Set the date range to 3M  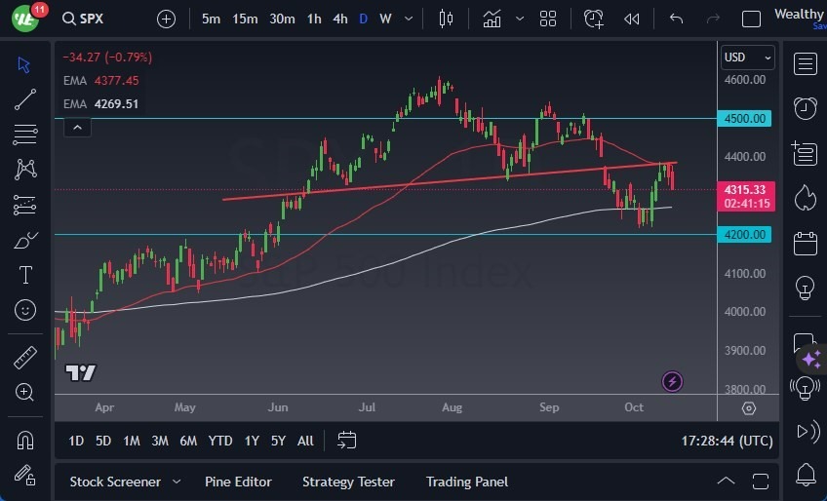[160, 441]
